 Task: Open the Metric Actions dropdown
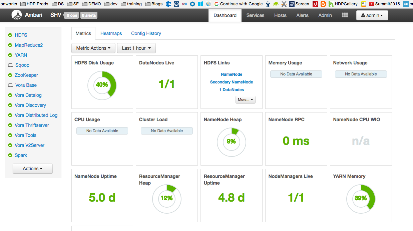click(93, 48)
